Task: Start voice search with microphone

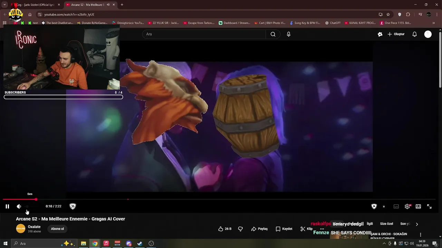Action: click(289, 34)
